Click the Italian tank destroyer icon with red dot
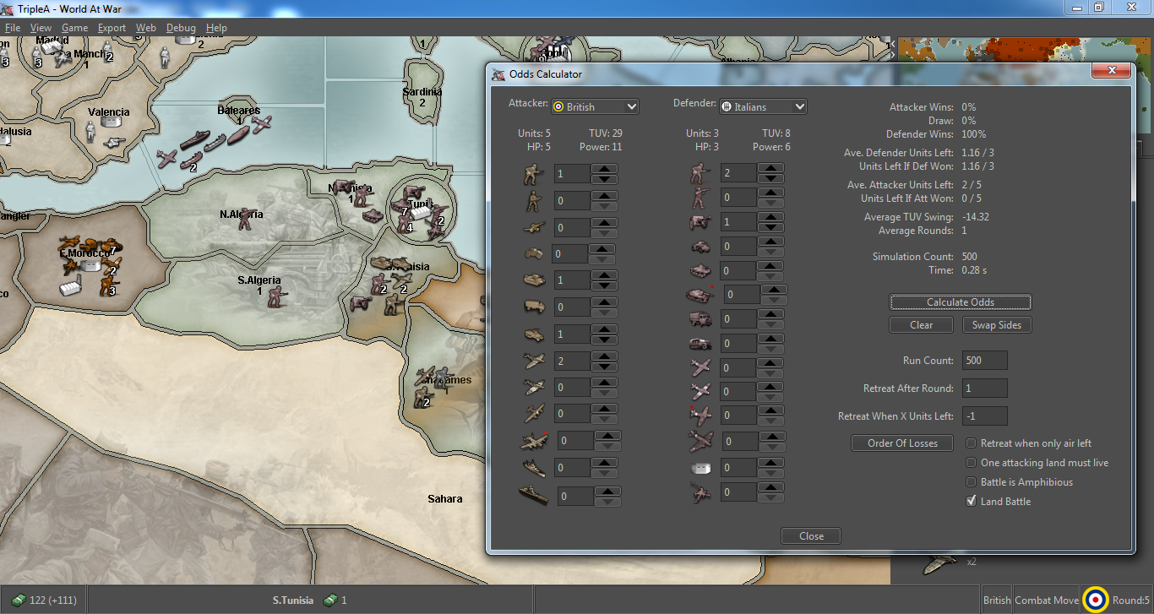The width and height of the screenshot is (1154, 614). [x=702, y=295]
